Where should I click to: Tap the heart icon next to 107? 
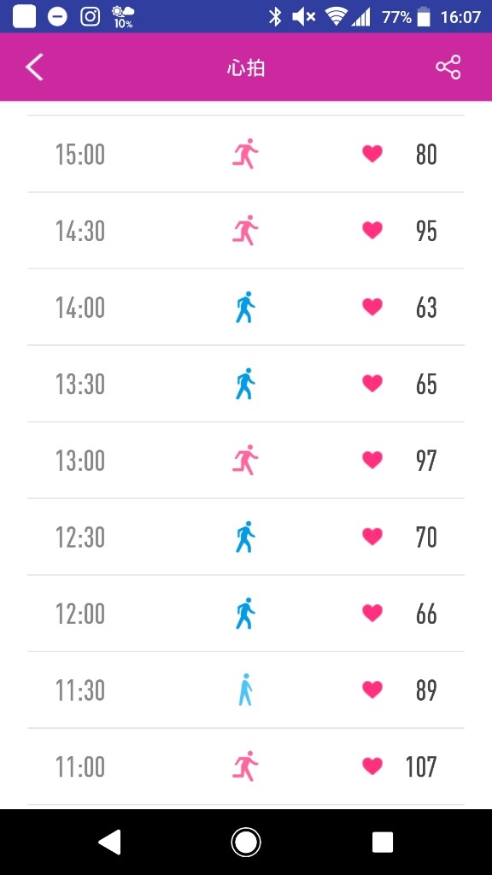tap(372, 766)
